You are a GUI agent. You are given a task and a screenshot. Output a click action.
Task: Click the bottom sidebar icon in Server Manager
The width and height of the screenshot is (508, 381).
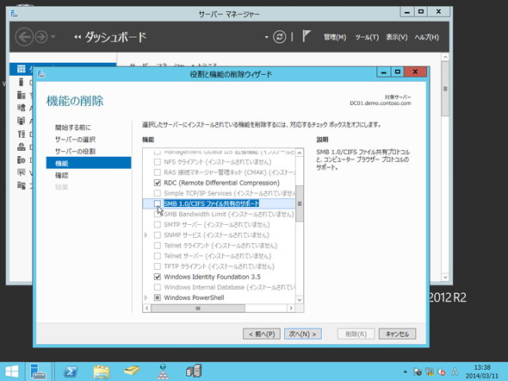pos(22,185)
